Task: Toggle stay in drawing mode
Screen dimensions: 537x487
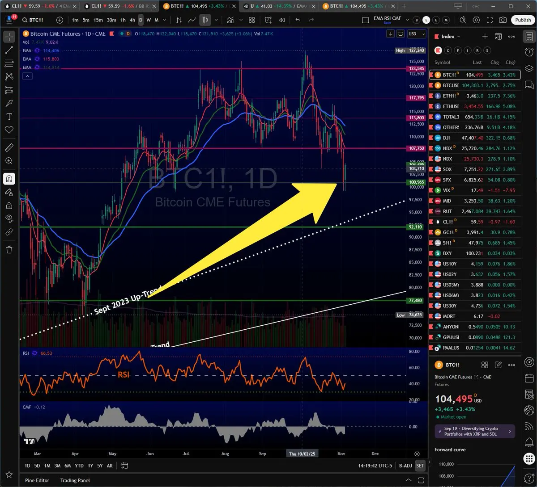Action: (9, 192)
